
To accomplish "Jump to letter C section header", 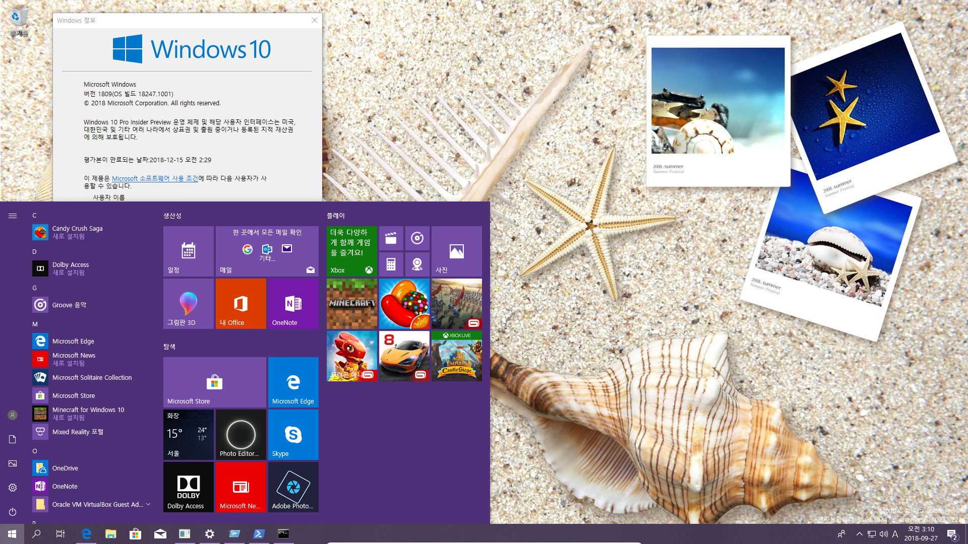I will click(34, 215).
